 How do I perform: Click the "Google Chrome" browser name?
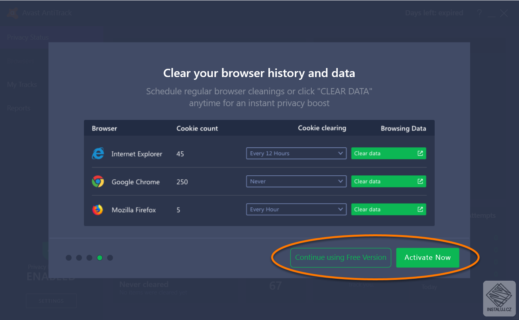[x=136, y=182]
